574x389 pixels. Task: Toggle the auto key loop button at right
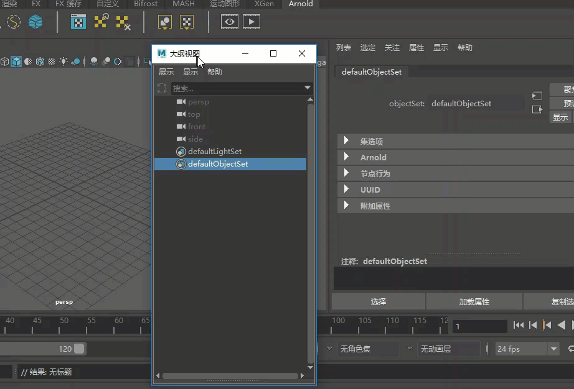[571, 349]
